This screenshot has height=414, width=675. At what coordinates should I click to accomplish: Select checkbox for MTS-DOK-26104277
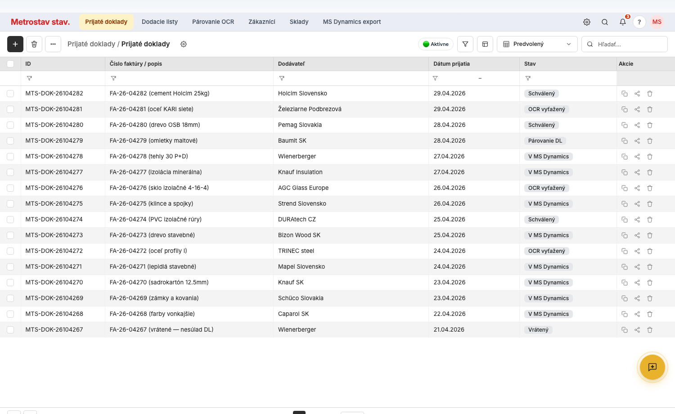click(10, 172)
